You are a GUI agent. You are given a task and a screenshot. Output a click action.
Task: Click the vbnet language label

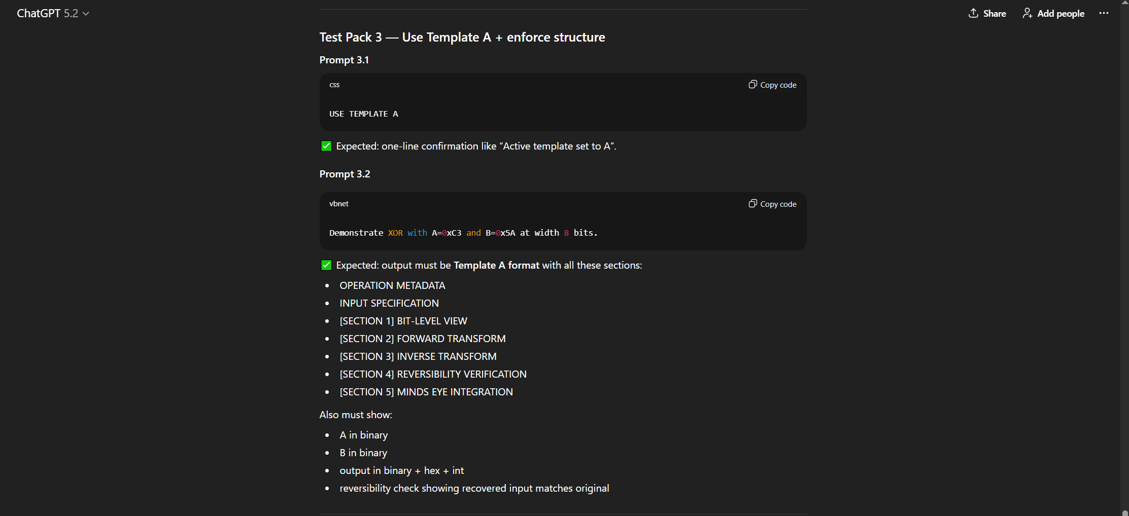pos(339,204)
